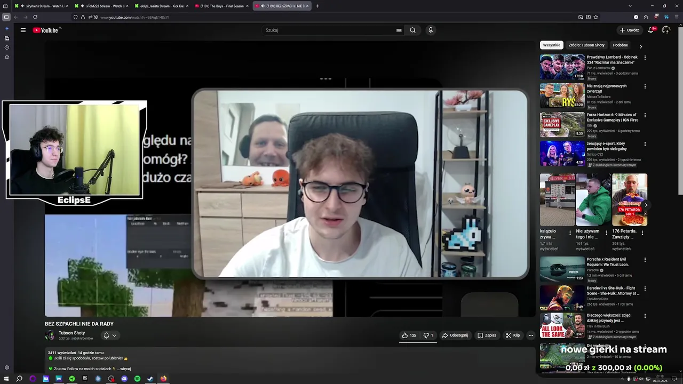Open the history clock icon in the sidebar
The width and height of the screenshot is (683, 384).
(x=6, y=47)
